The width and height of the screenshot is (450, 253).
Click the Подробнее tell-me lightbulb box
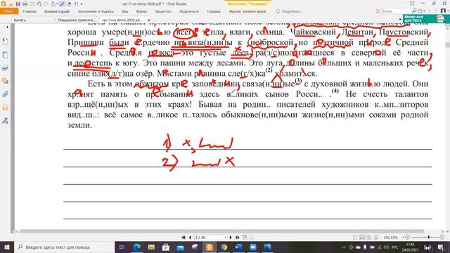pos(289,11)
